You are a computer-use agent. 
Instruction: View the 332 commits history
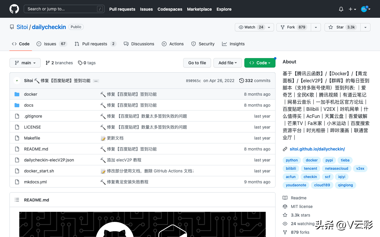pyautogui.click(x=255, y=81)
